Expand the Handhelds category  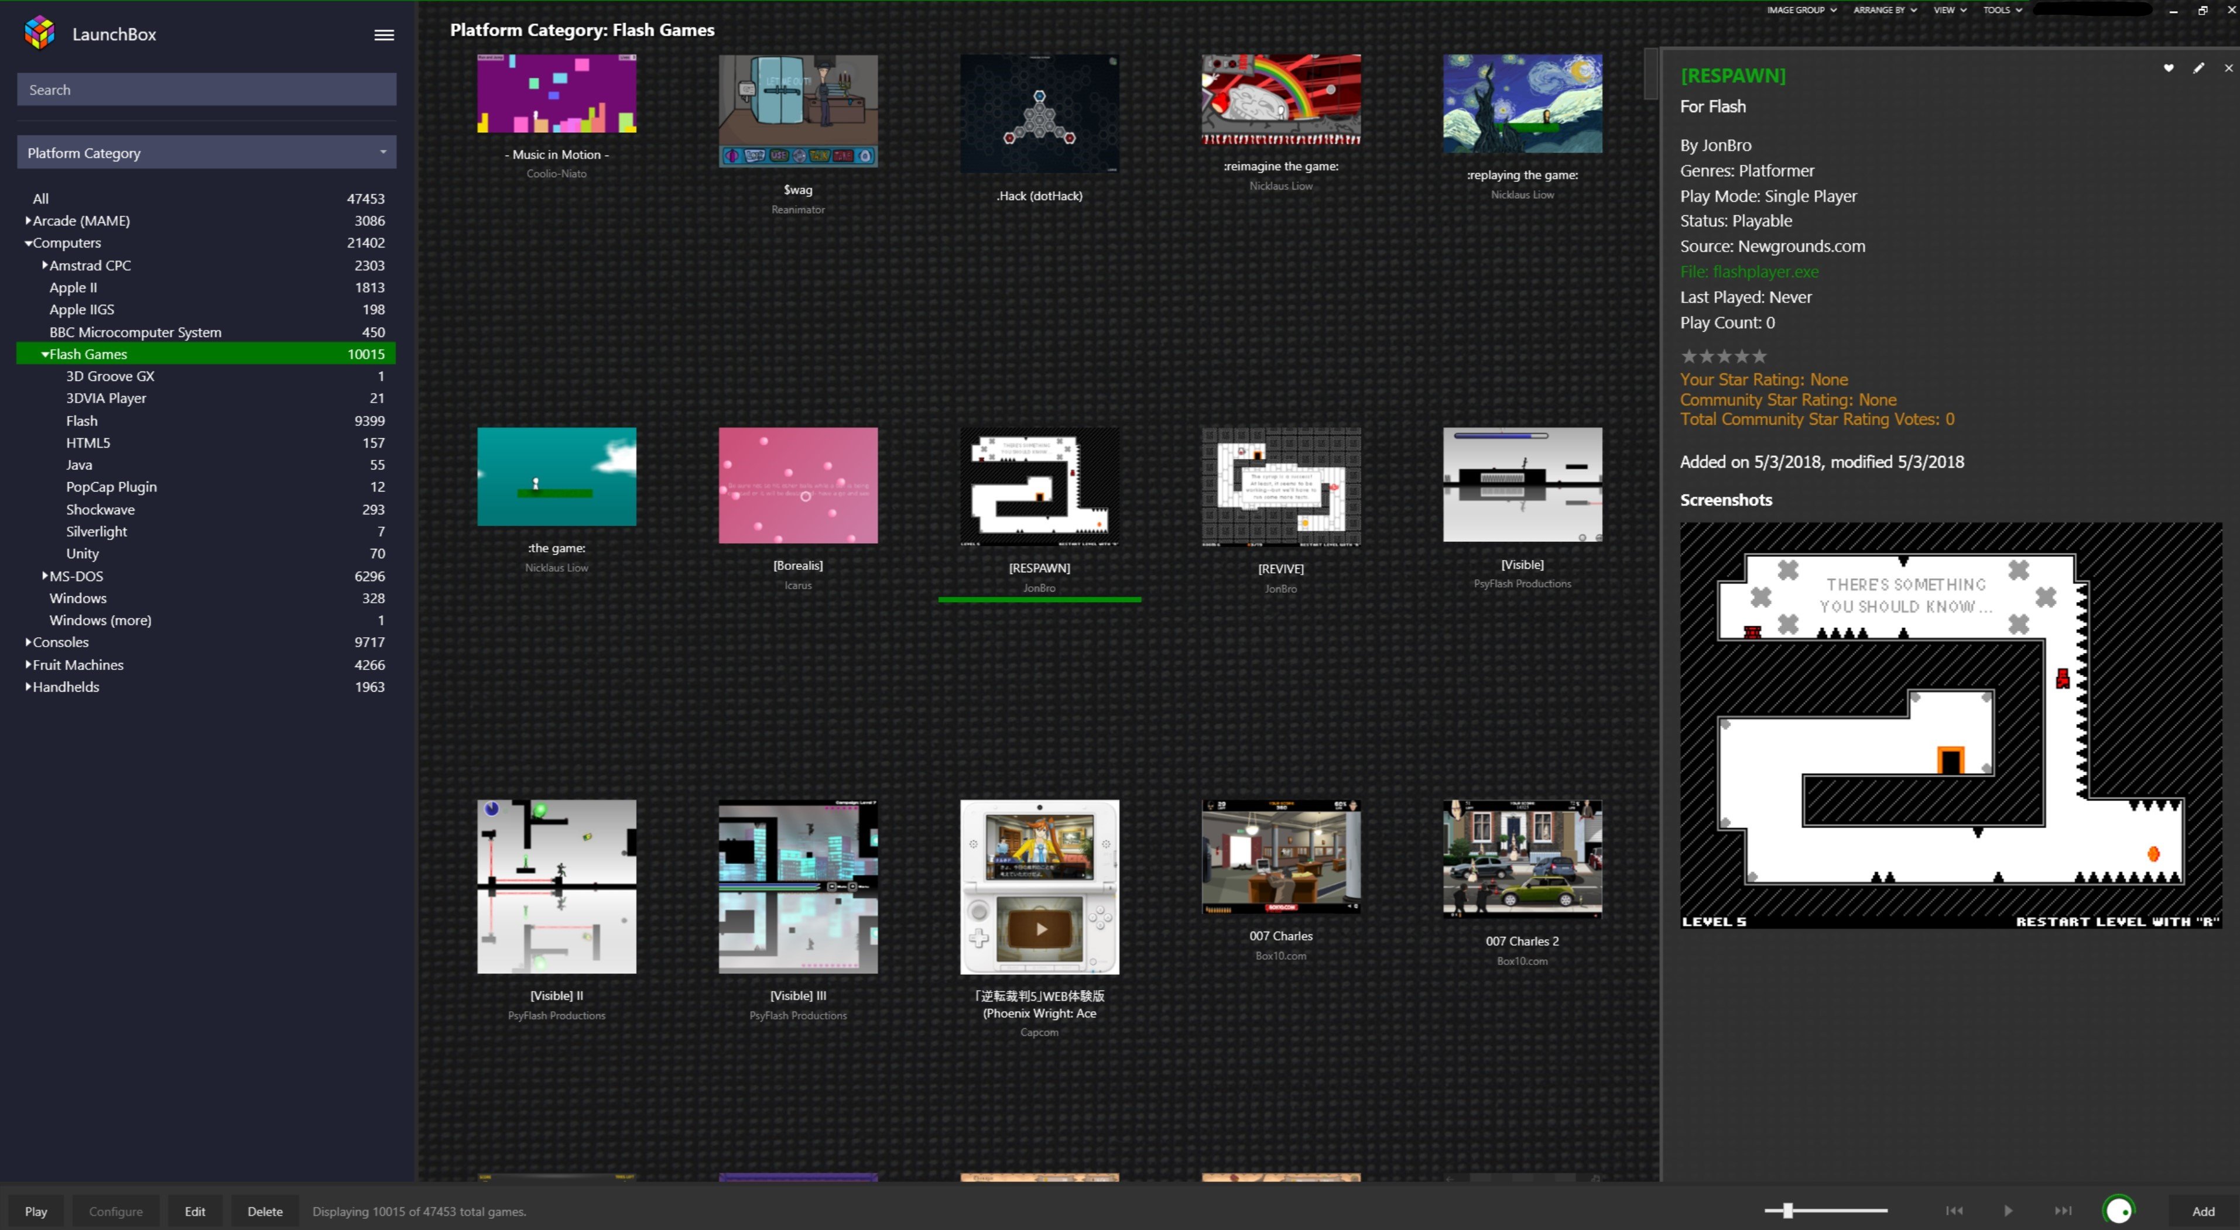click(x=28, y=687)
